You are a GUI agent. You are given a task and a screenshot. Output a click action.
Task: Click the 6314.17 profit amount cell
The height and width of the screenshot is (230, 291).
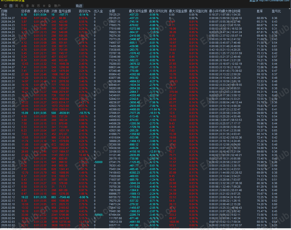[64, 103]
